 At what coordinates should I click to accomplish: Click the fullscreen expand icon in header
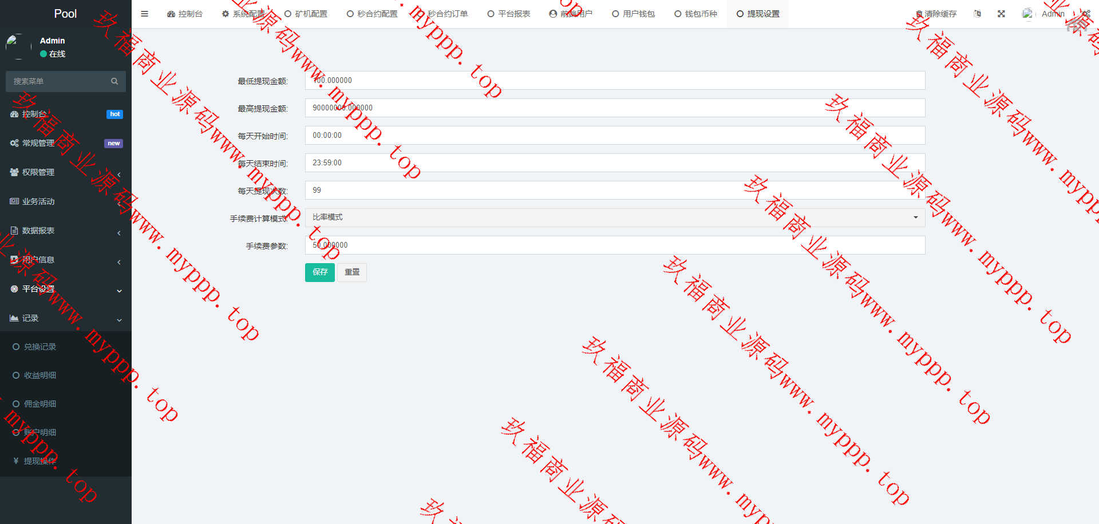[x=1001, y=14]
